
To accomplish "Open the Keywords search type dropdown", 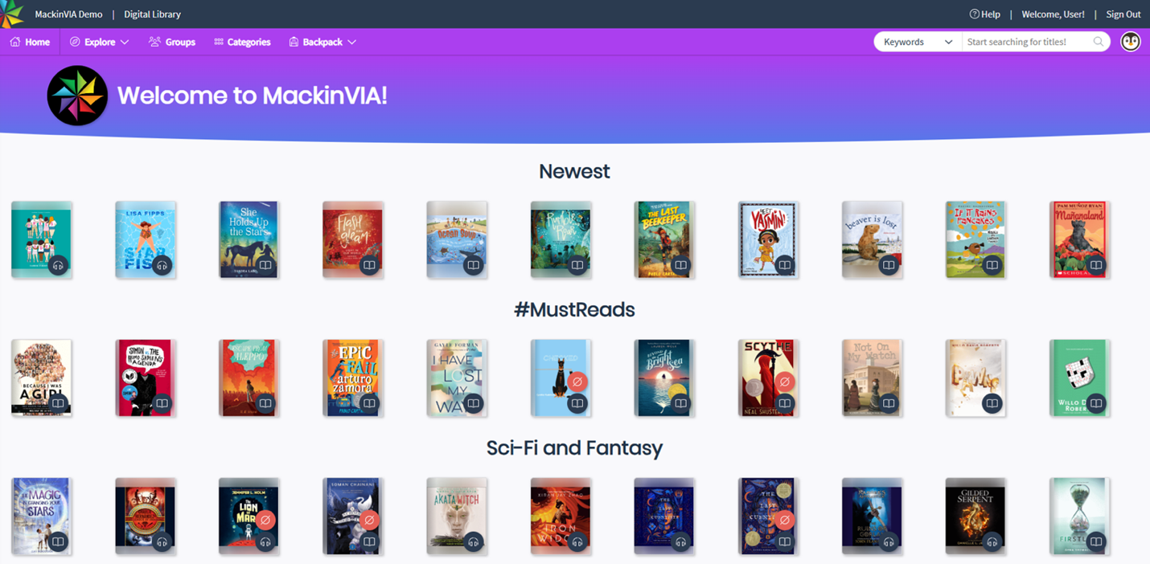I will (918, 42).
